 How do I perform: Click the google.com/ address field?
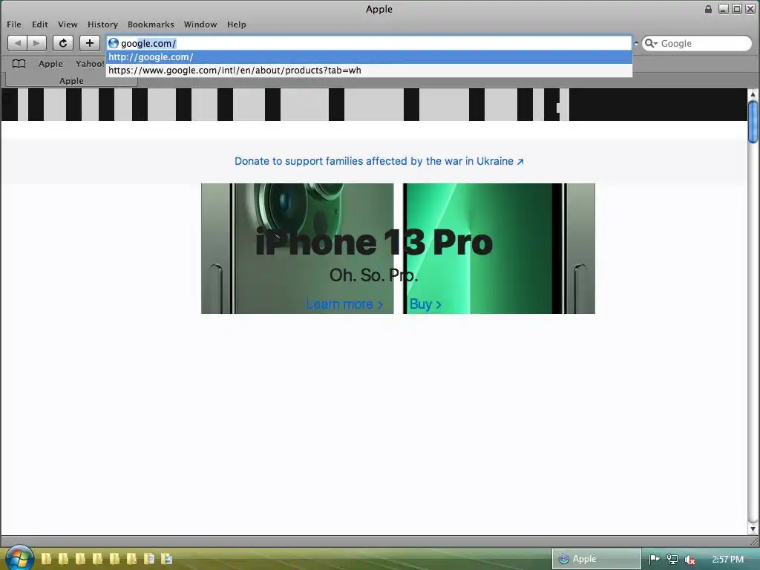[x=370, y=43]
